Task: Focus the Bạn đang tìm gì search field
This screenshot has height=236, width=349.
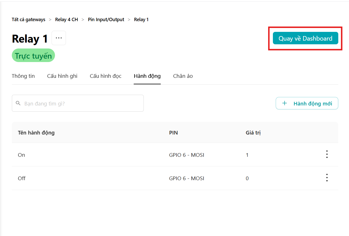Action: coord(78,103)
